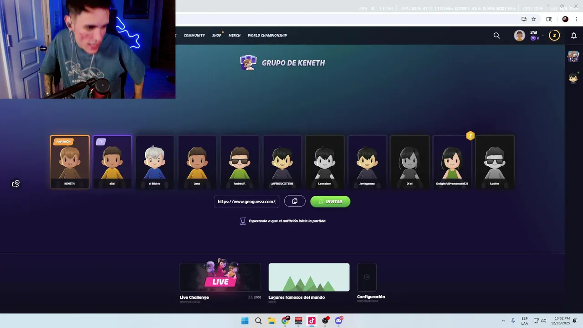Select the Leonaiser player card
This screenshot has height=328, width=583.
click(325, 162)
